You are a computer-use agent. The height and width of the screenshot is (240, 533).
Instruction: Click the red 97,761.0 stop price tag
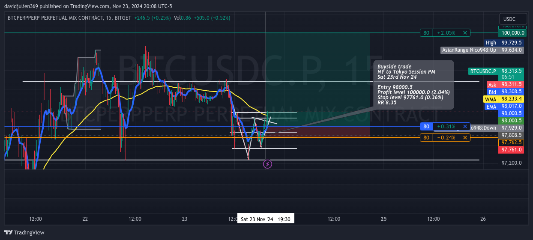[512, 150]
